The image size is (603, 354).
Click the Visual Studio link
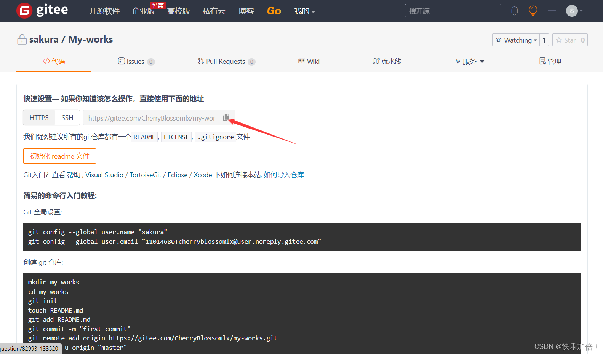click(x=104, y=175)
